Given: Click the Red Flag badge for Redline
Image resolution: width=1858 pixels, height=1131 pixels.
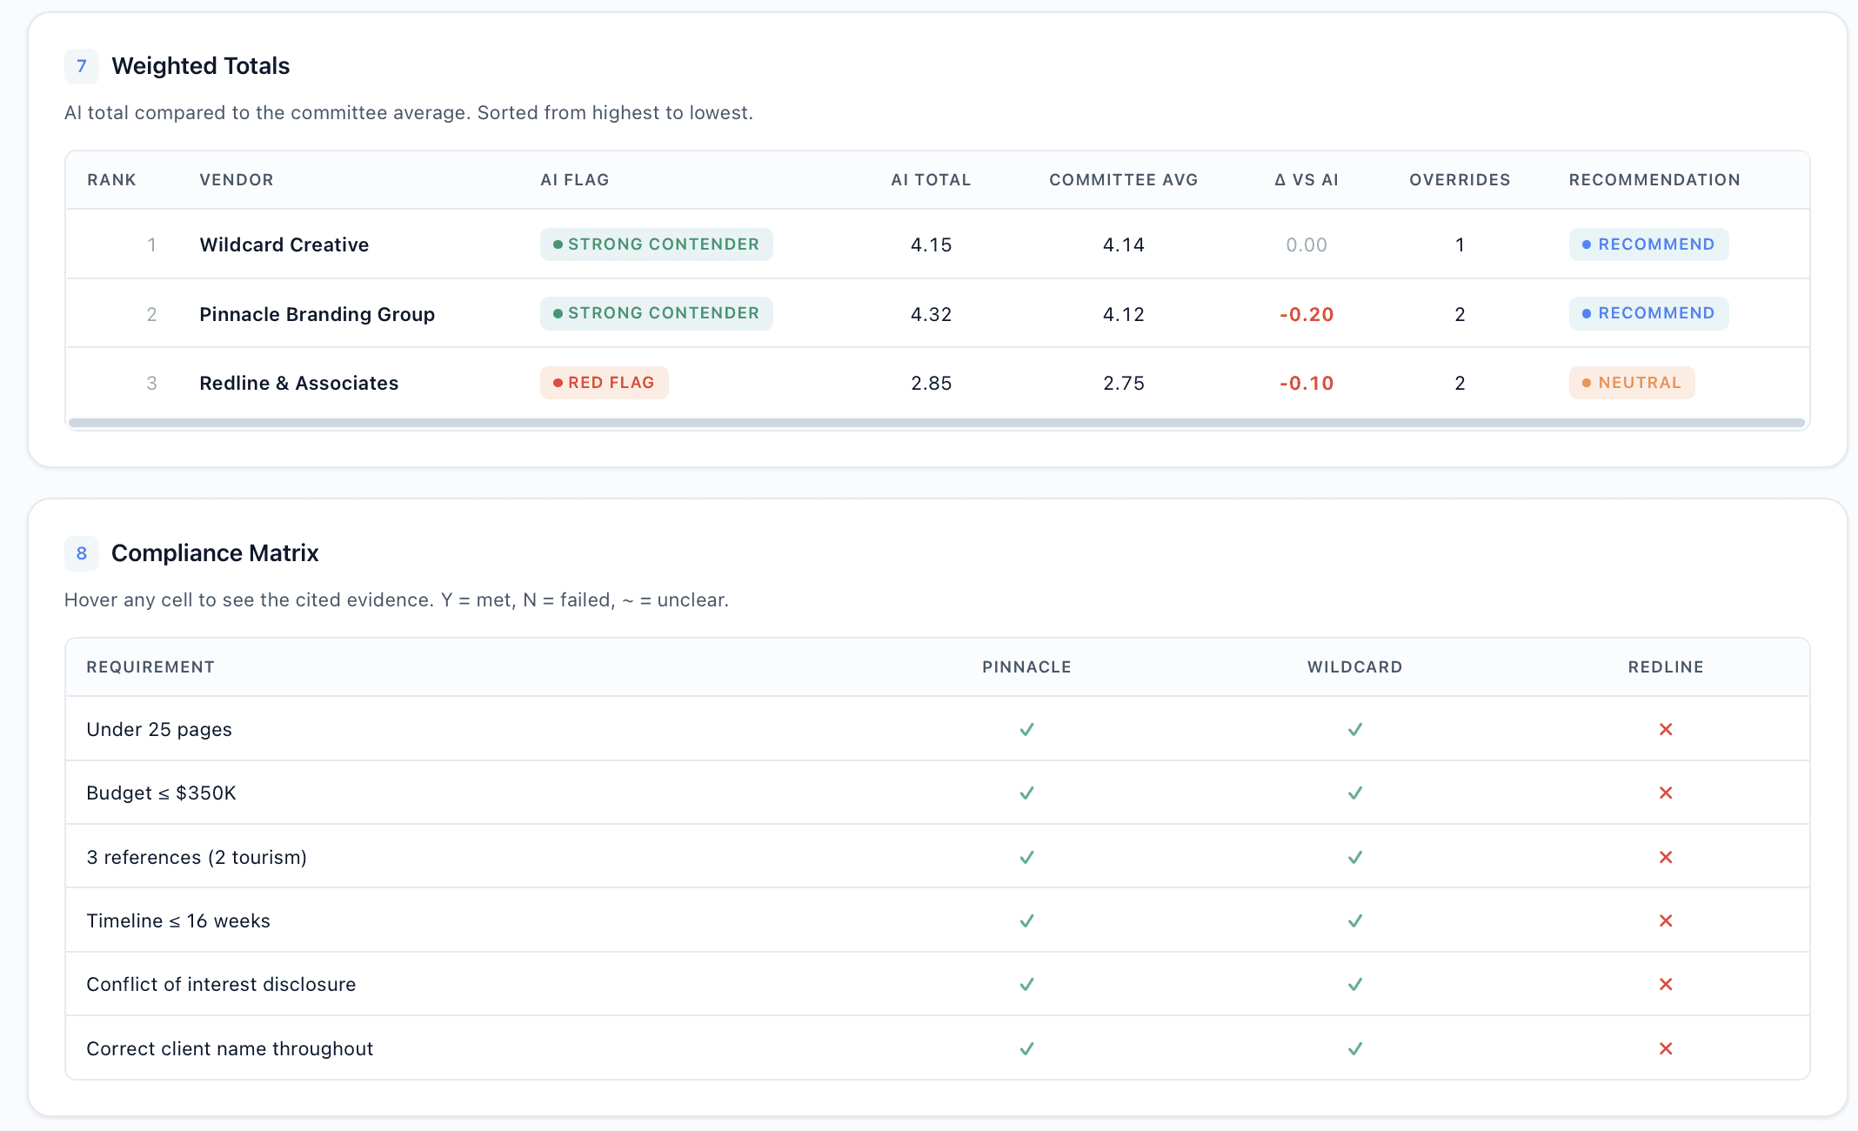Looking at the screenshot, I should 604,383.
